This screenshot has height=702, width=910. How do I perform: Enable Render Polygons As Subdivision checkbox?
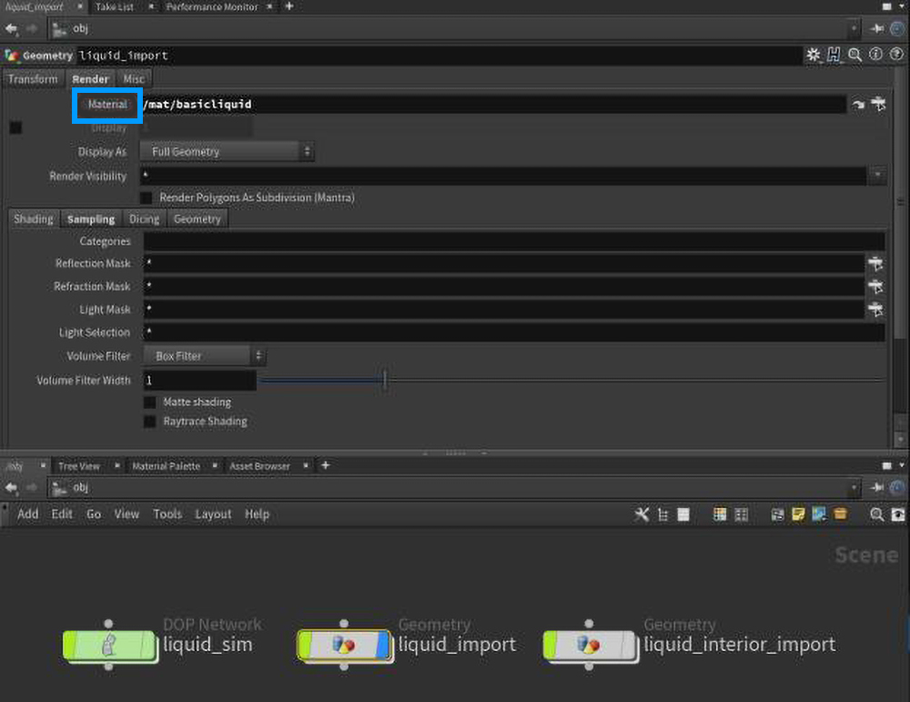coord(146,198)
